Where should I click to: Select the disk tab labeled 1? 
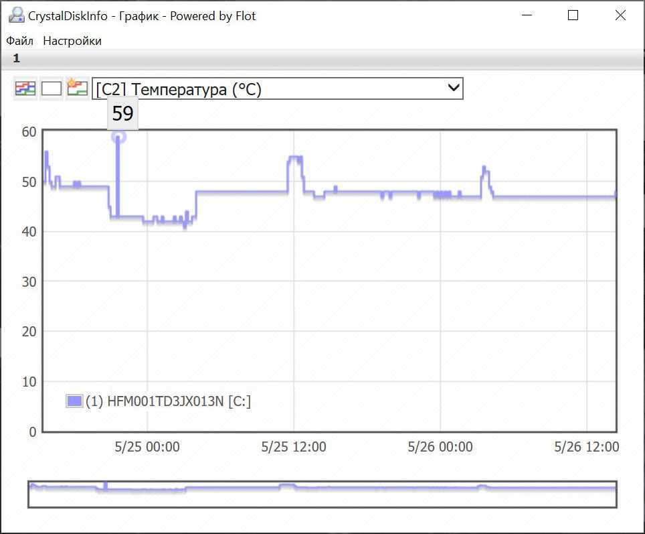tap(17, 59)
